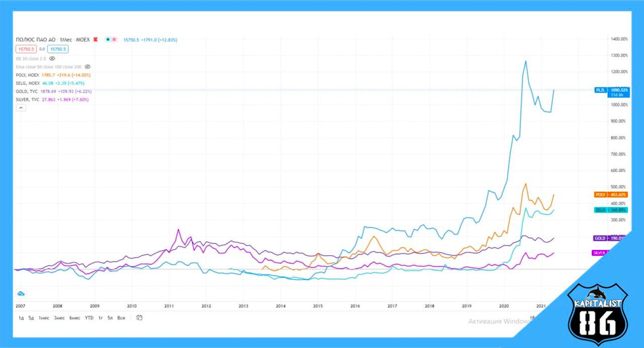Viewport: 644px width, 348px height.
Task: Click the 1Мес interval in chart title
Action: [x=67, y=40]
